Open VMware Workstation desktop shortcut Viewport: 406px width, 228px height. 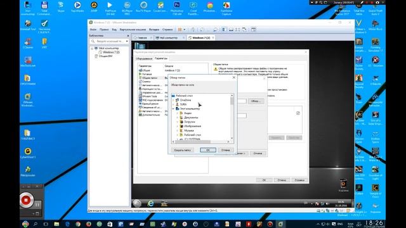[28, 100]
